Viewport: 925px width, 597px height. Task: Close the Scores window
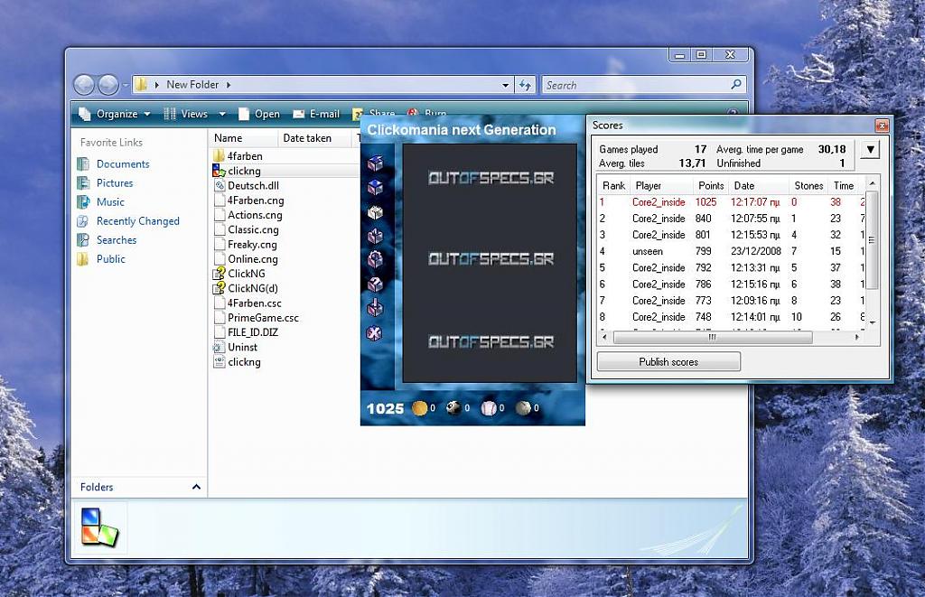point(882,126)
